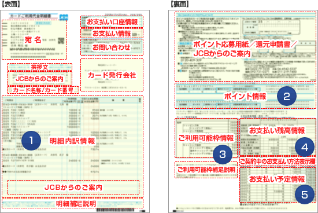Screen dimensions: 318x213
Task: Click the QR code in the 宛名 area
Action: click(x=61, y=41)
